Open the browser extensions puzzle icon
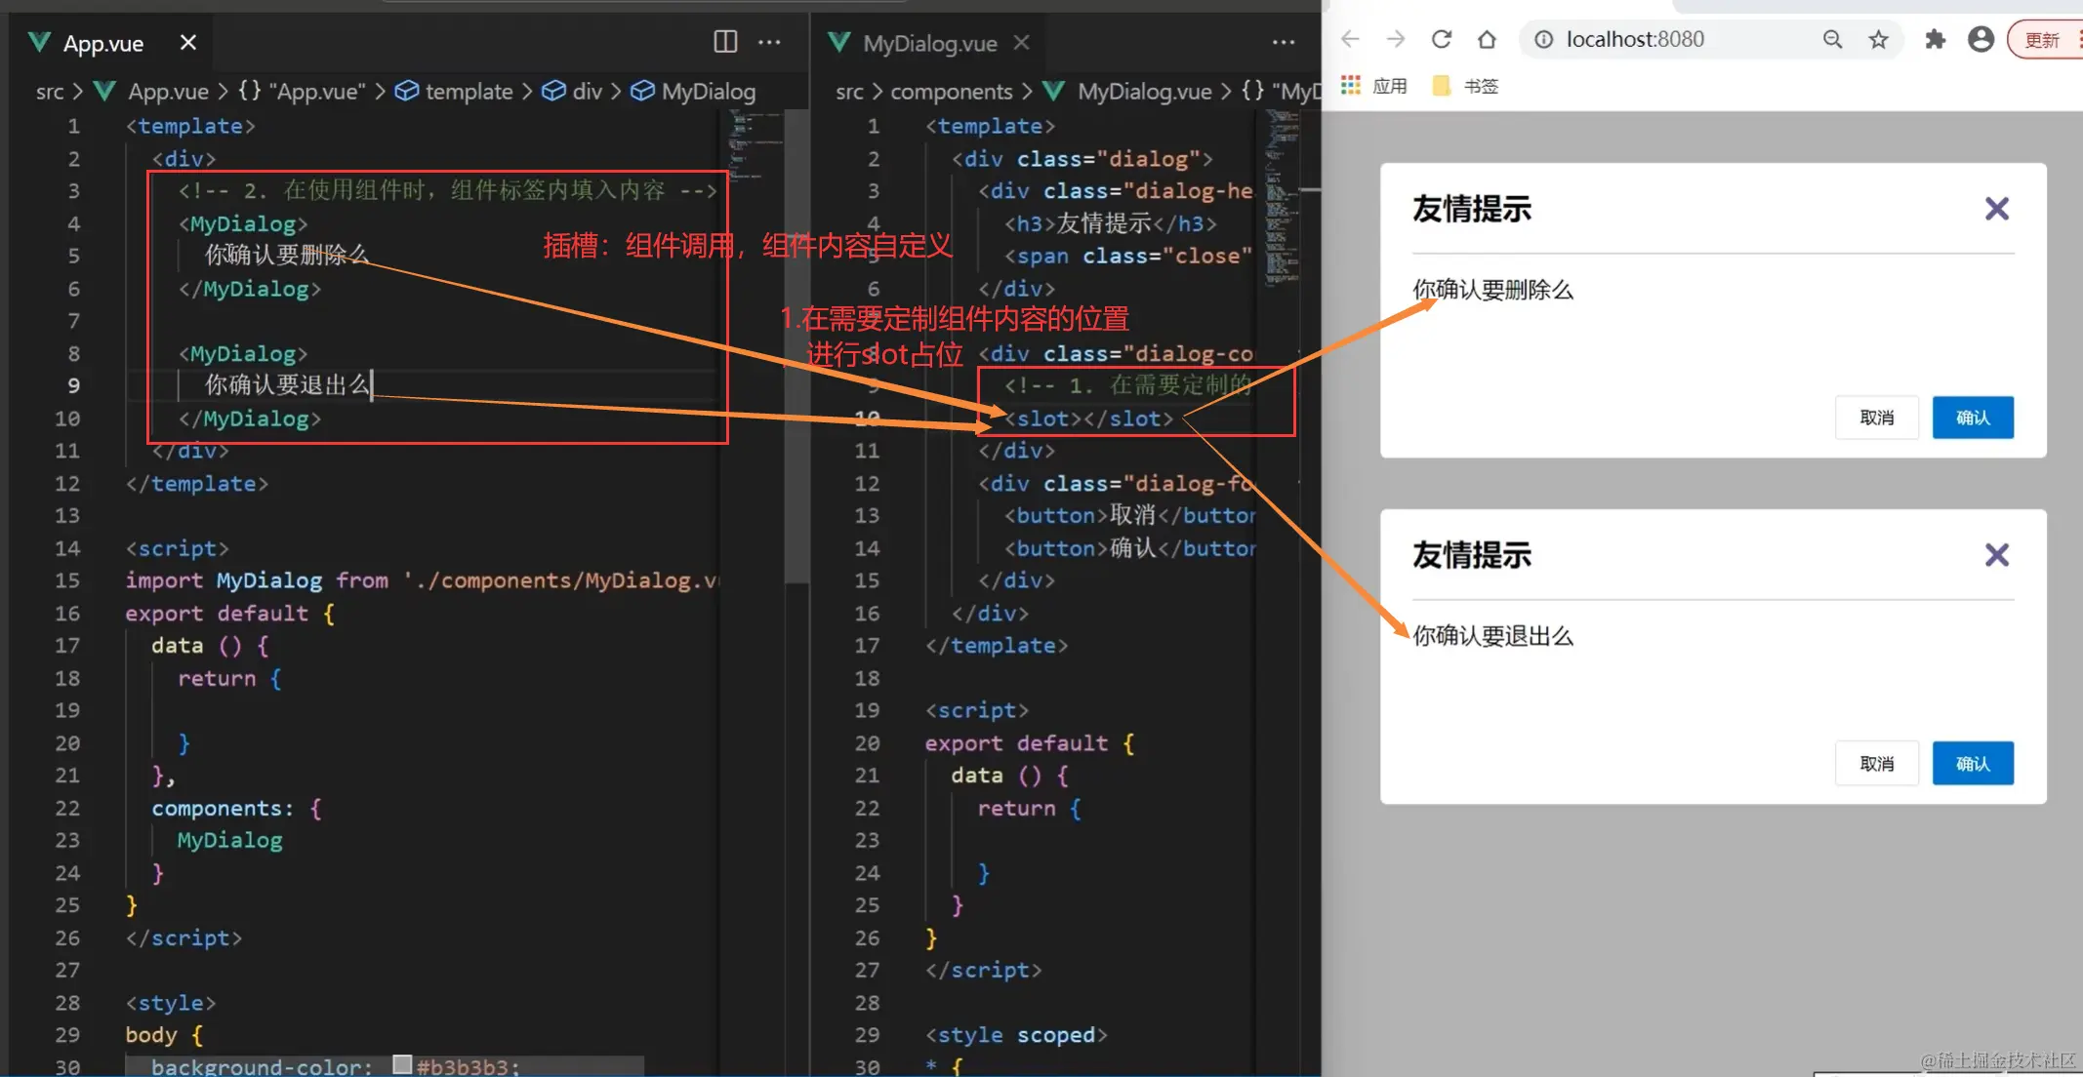The image size is (2083, 1077). (1935, 39)
